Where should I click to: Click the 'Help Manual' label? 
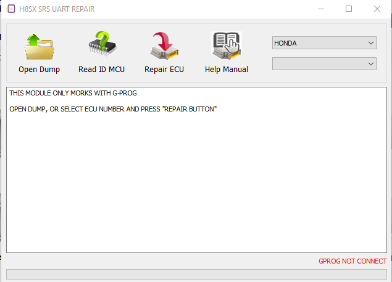tap(227, 69)
